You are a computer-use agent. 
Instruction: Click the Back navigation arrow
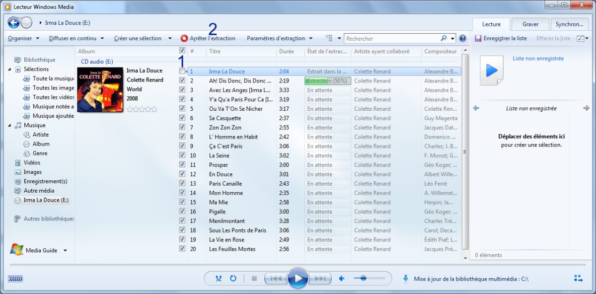click(13, 22)
